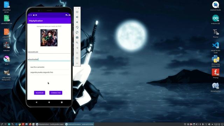This screenshot has height=126, width=224.
Task: Click the Bluetooth icon in system tray
Action: pos(200,124)
